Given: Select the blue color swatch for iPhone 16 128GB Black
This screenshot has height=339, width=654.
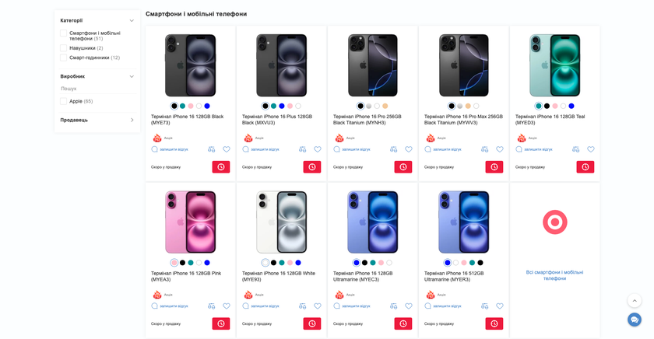Looking at the screenshot, I should click(207, 106).
